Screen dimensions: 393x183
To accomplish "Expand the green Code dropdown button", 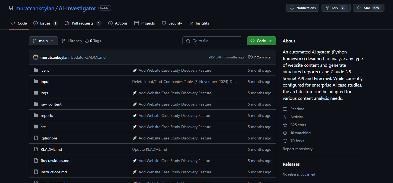I will [261, 41].
